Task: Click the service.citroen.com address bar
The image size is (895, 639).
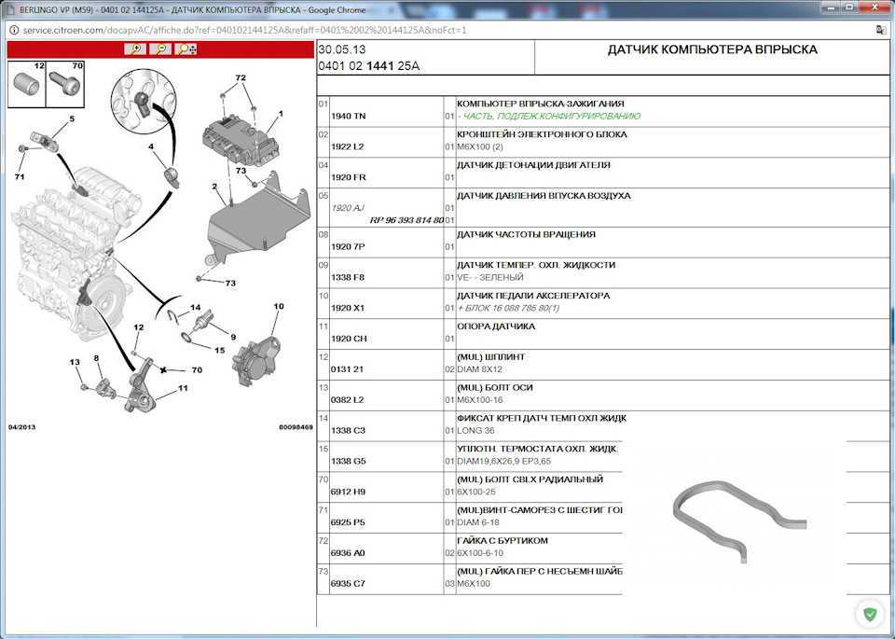Action: [x=244, y=30]
